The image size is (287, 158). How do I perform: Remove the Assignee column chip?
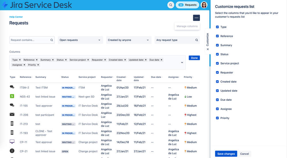pyautogui.click(x=24, y=65)
